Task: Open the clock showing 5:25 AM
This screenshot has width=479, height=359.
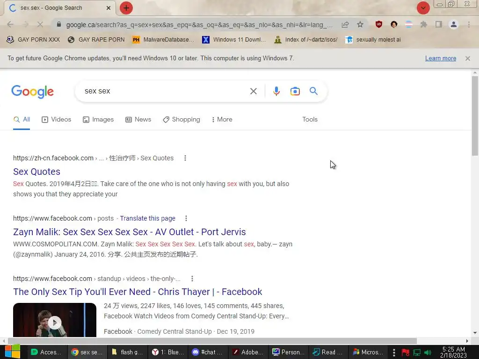Action: pos(454,352)
